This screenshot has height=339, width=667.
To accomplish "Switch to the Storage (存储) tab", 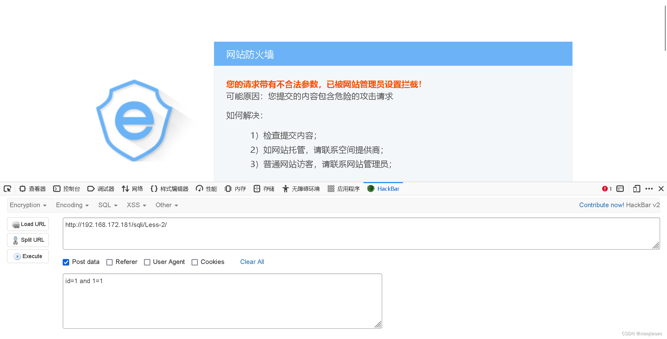I will [264, 189].
